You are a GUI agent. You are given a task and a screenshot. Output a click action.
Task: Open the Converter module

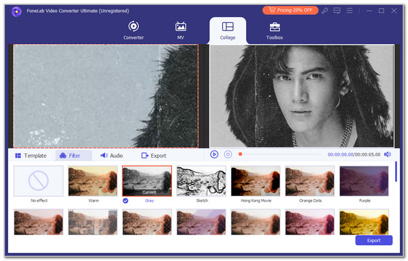pos(133,31)
